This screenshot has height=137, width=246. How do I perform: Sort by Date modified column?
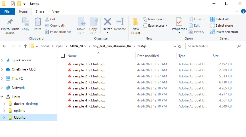click(148, 56)
